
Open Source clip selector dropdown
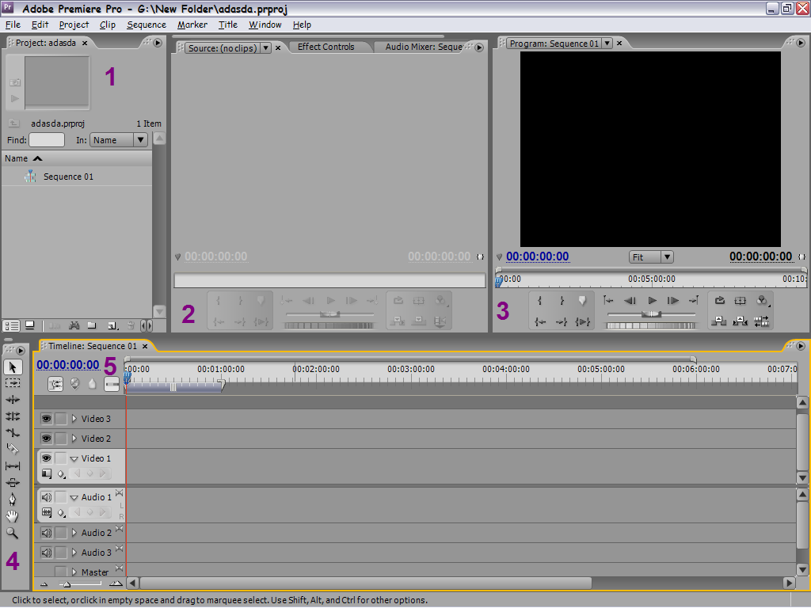click(x=265, y=48)
